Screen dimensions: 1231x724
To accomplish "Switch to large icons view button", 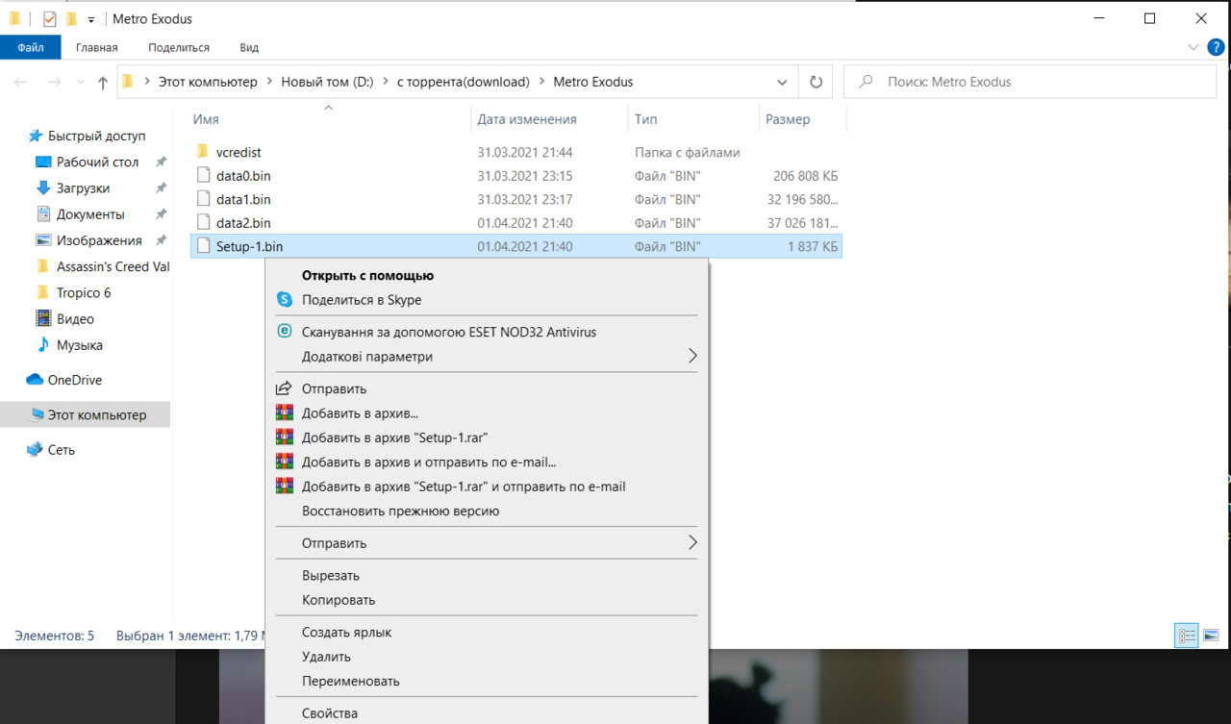I will (x=1210, y=636).
